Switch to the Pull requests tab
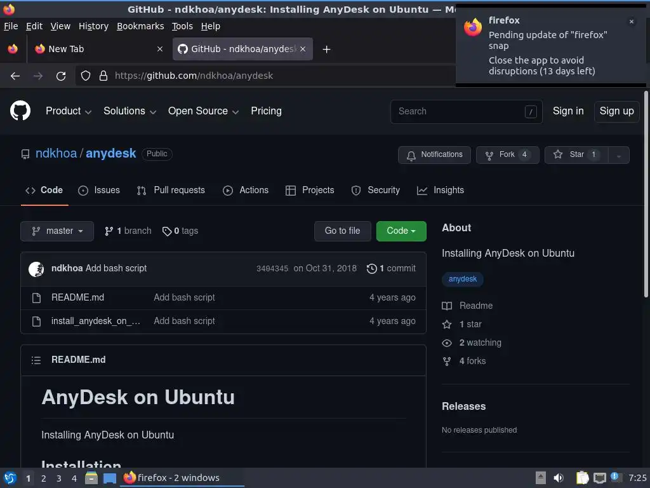This screenshot has width=650, height=488. tap(171, 190)
